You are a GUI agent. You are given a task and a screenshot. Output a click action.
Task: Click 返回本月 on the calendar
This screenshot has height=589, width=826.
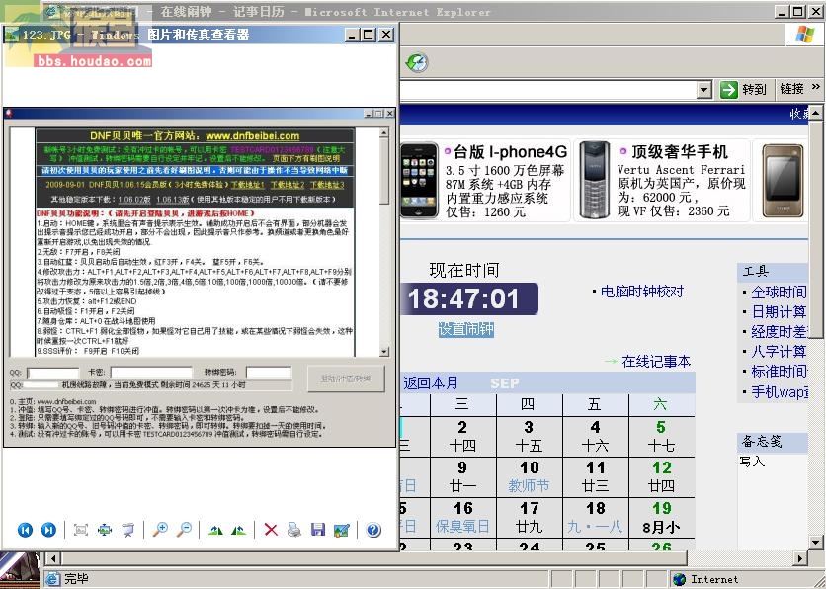coord(431,383)
